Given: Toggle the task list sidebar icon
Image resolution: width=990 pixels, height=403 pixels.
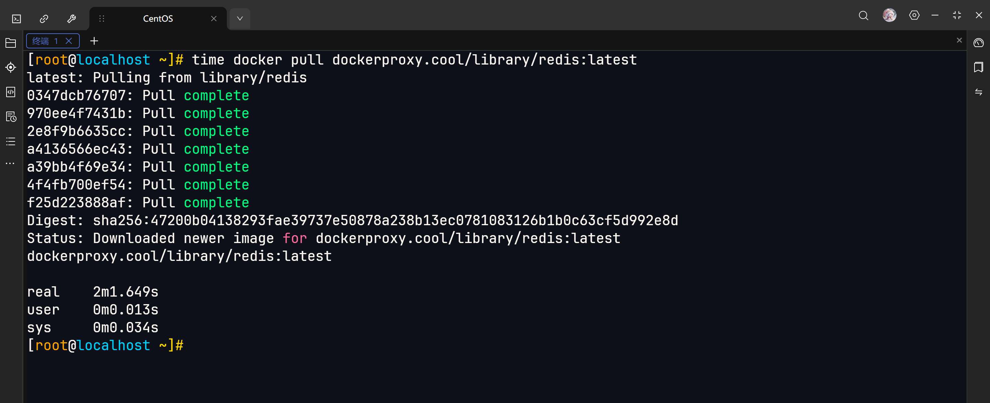Looking at the screenshot, I should click(10, 141).
